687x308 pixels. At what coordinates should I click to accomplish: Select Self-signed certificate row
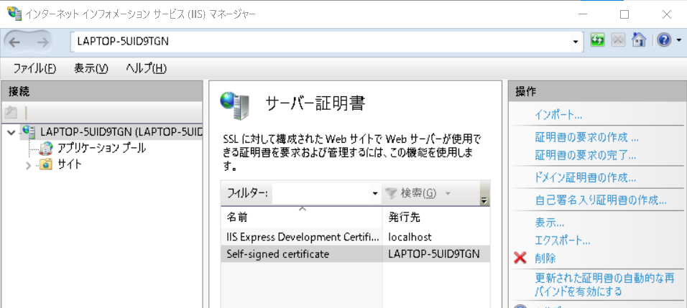(355, 253)
